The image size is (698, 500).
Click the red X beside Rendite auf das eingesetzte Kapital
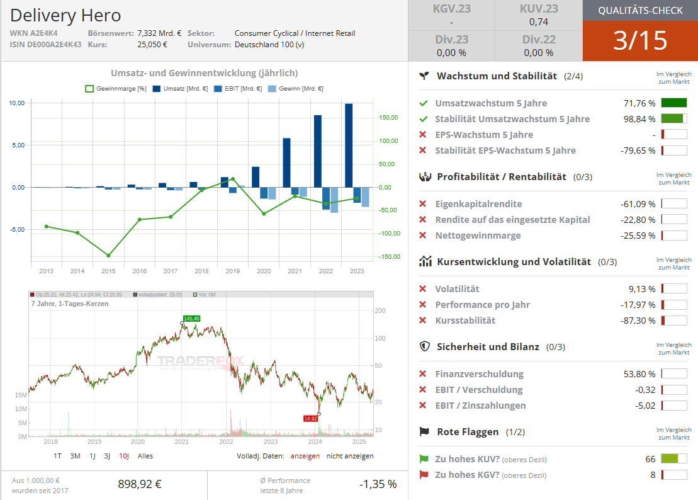tap(423, 220)
